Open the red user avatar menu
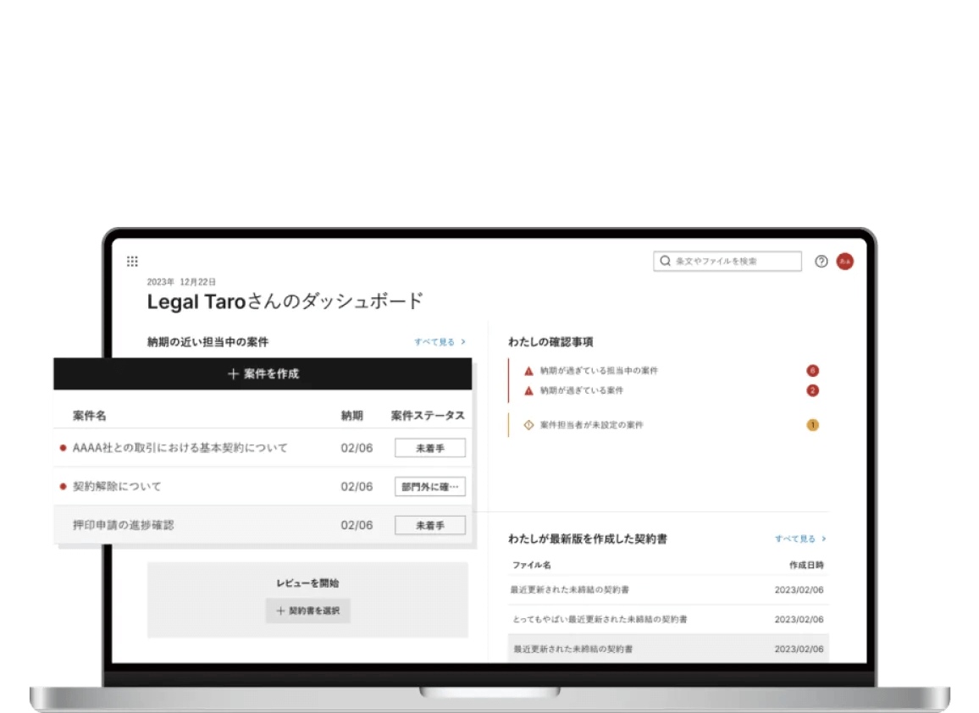The width and height of the screenshot is (979, 713). (844, 262)
